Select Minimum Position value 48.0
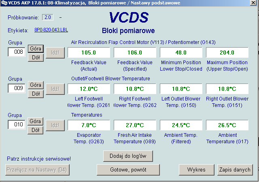The width and height of the screenshot is (259, 182). (181, 52)
